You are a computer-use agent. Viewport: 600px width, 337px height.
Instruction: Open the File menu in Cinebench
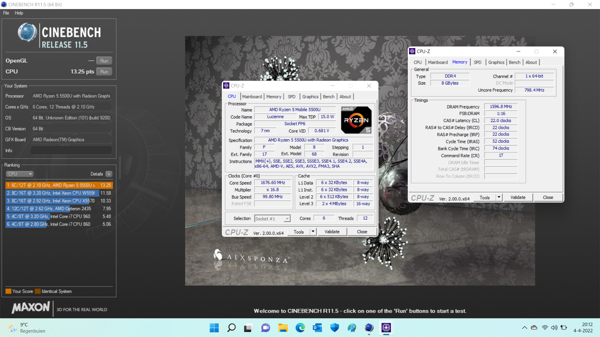point(6,13)
